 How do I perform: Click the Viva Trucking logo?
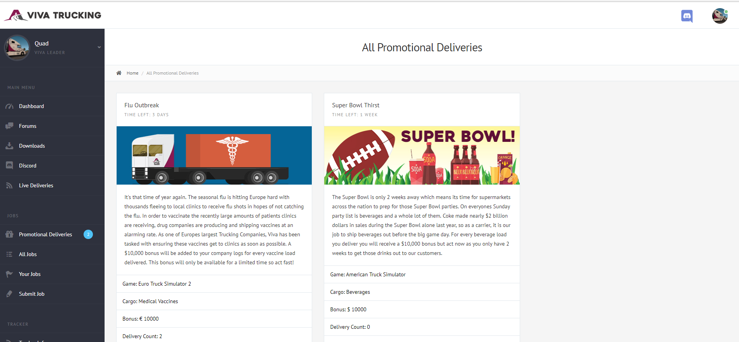52,15
